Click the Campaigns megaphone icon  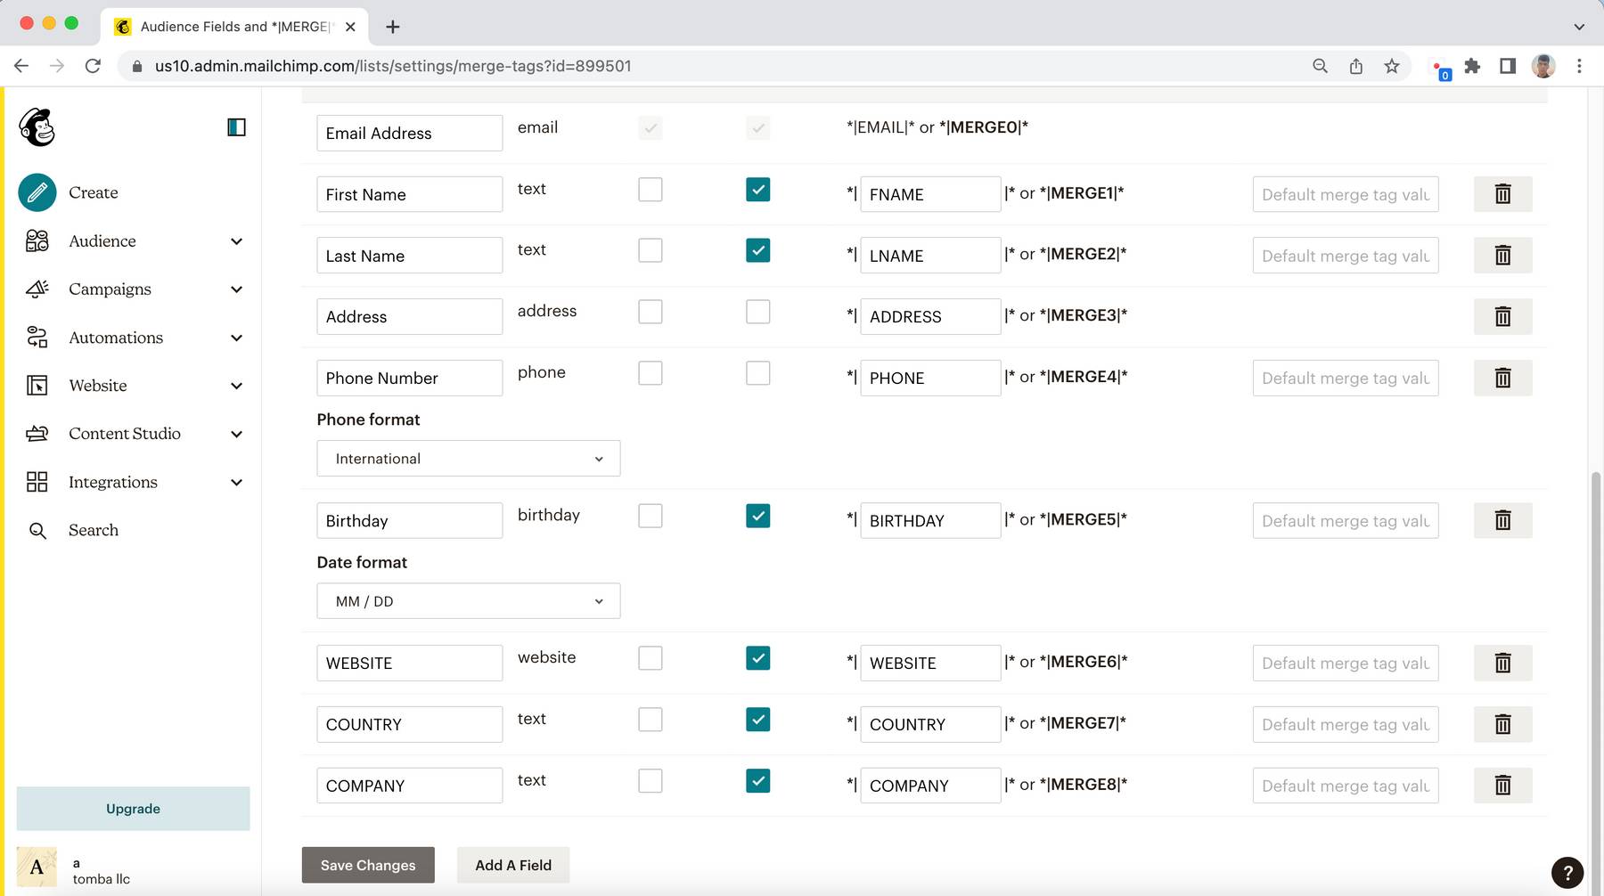[x=37, y=289]
